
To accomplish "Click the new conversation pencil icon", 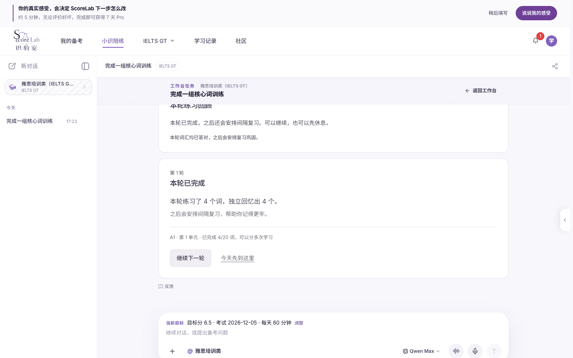I will 12,66.
